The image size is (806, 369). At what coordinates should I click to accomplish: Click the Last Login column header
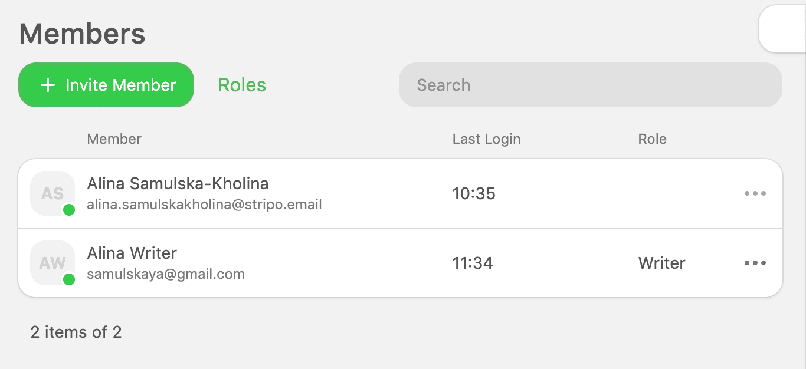(x=486, y=139)
